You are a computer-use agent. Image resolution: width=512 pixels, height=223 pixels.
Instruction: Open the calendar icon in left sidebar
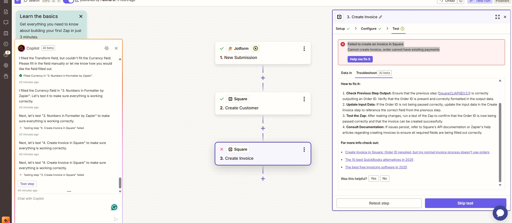tap(6, 33)
